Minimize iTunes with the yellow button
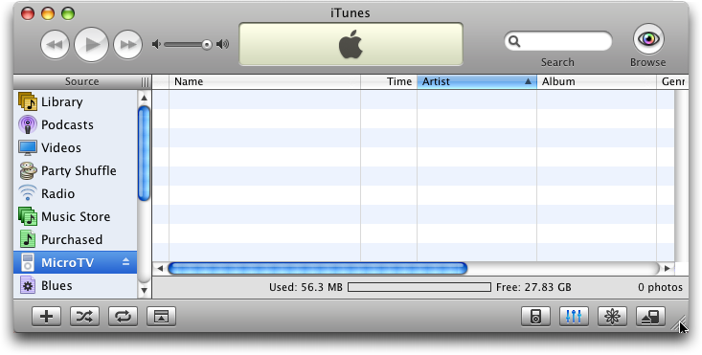This screenshot has width=702, height=355. [x=48, y=13]
